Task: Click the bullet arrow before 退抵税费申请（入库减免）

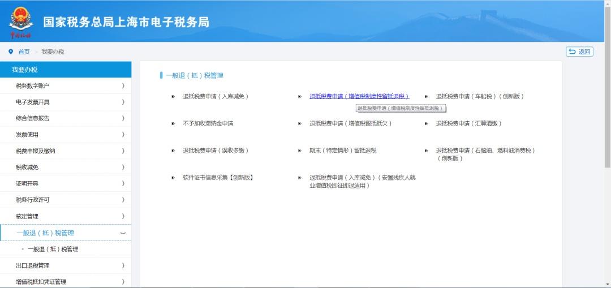Action: pyautogui.click(x=173, y=96)
